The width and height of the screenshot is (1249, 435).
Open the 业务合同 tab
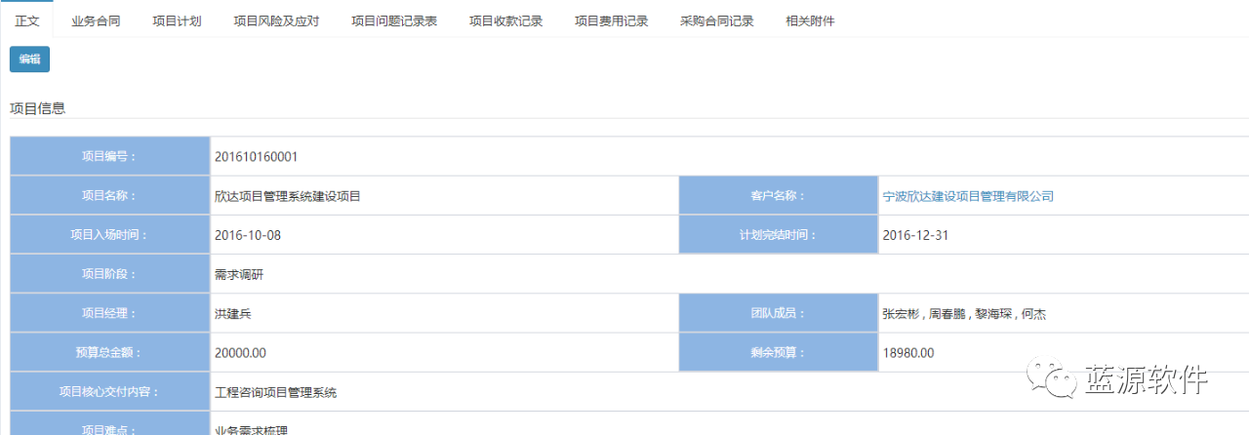tap(96, 20)
